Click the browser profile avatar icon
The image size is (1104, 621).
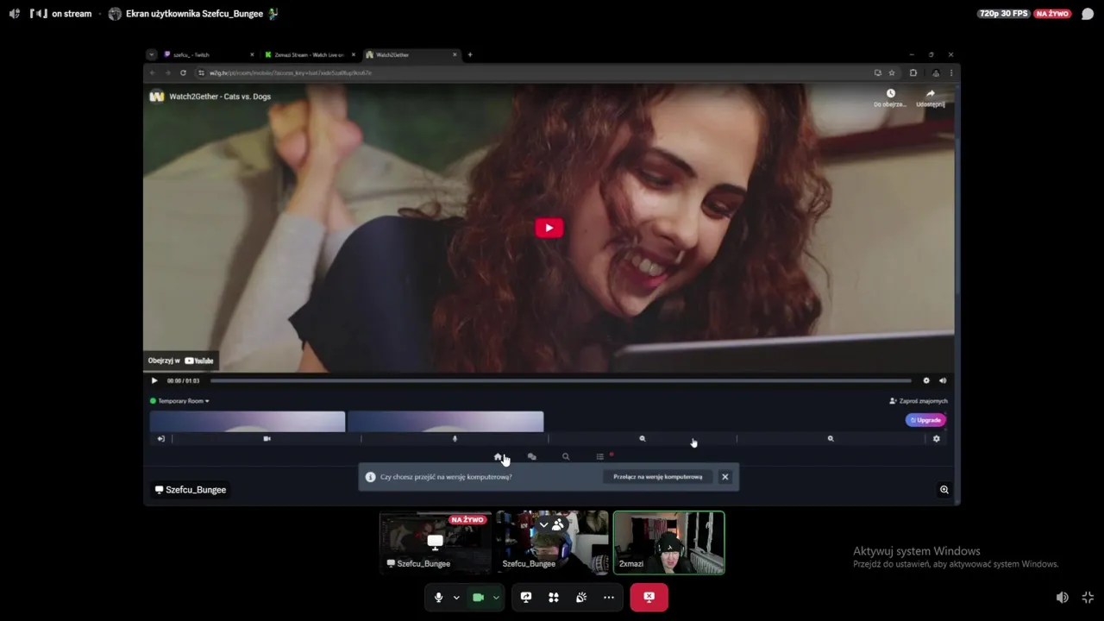[x=935, y=73]
